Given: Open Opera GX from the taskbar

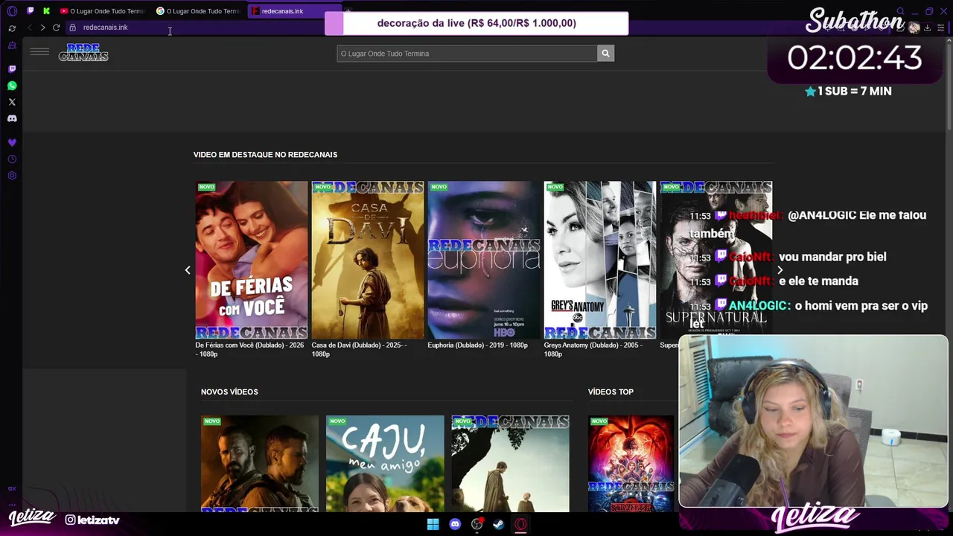Looking at the screenshot, I should click(520, 524).
